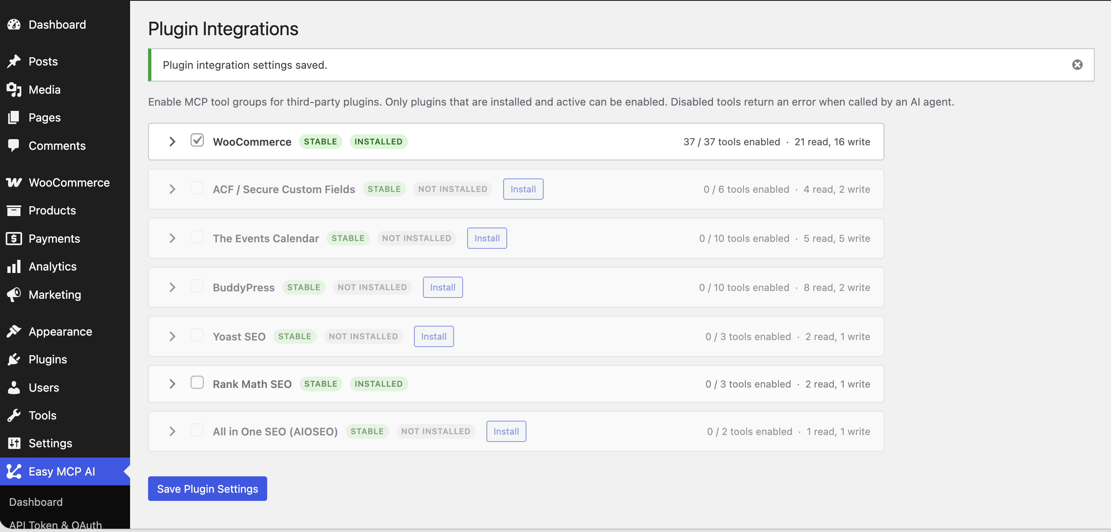Open the Plugins menu item

tap(65, 359)
